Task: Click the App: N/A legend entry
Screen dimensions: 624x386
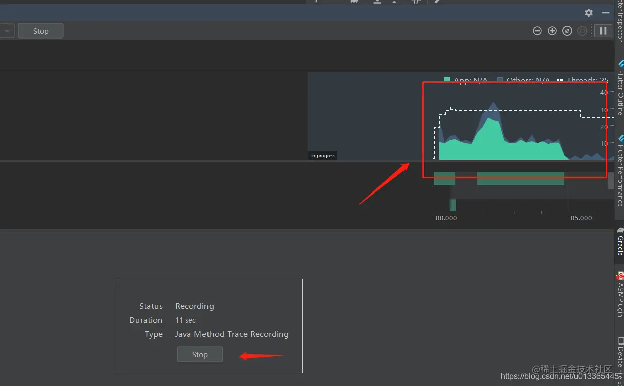Action: tap(466, 80)
